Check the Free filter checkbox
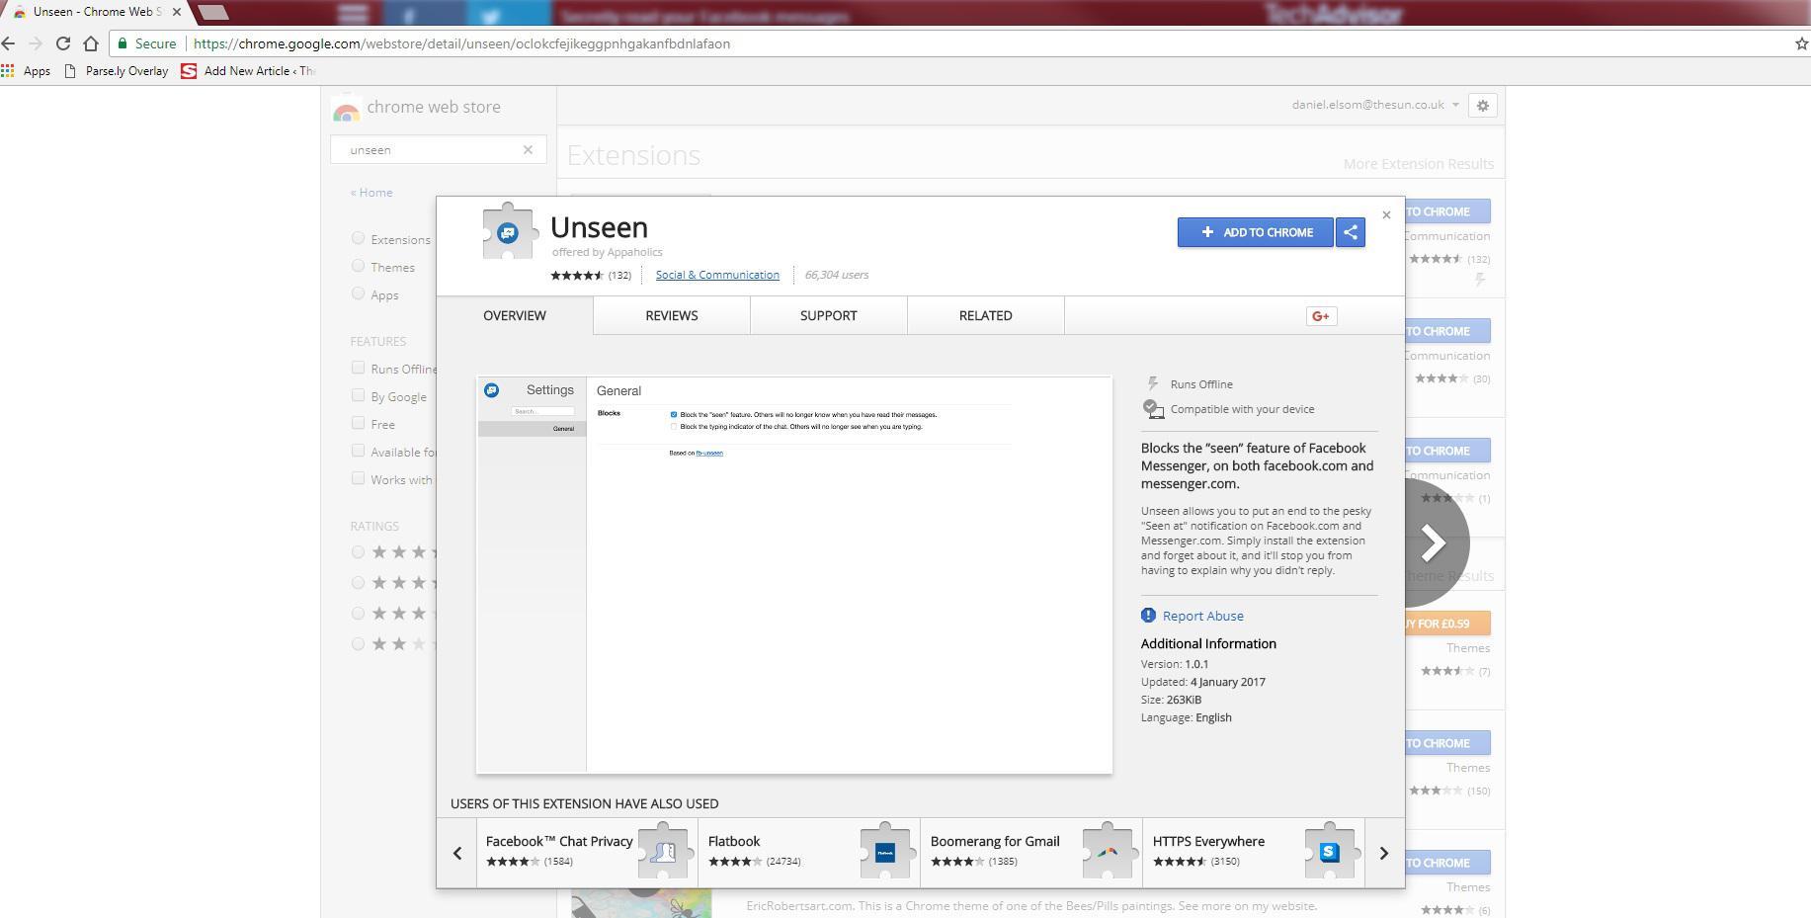Image resolution: width=1811 pixels, height=918 pixels. pyautogui.click(x=358, y=422)
